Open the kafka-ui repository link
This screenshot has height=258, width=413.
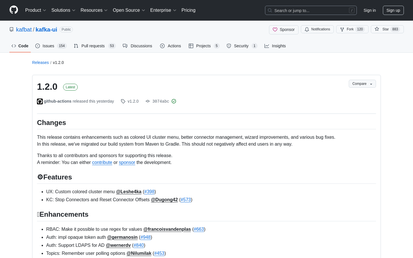(x=46, y=30)
